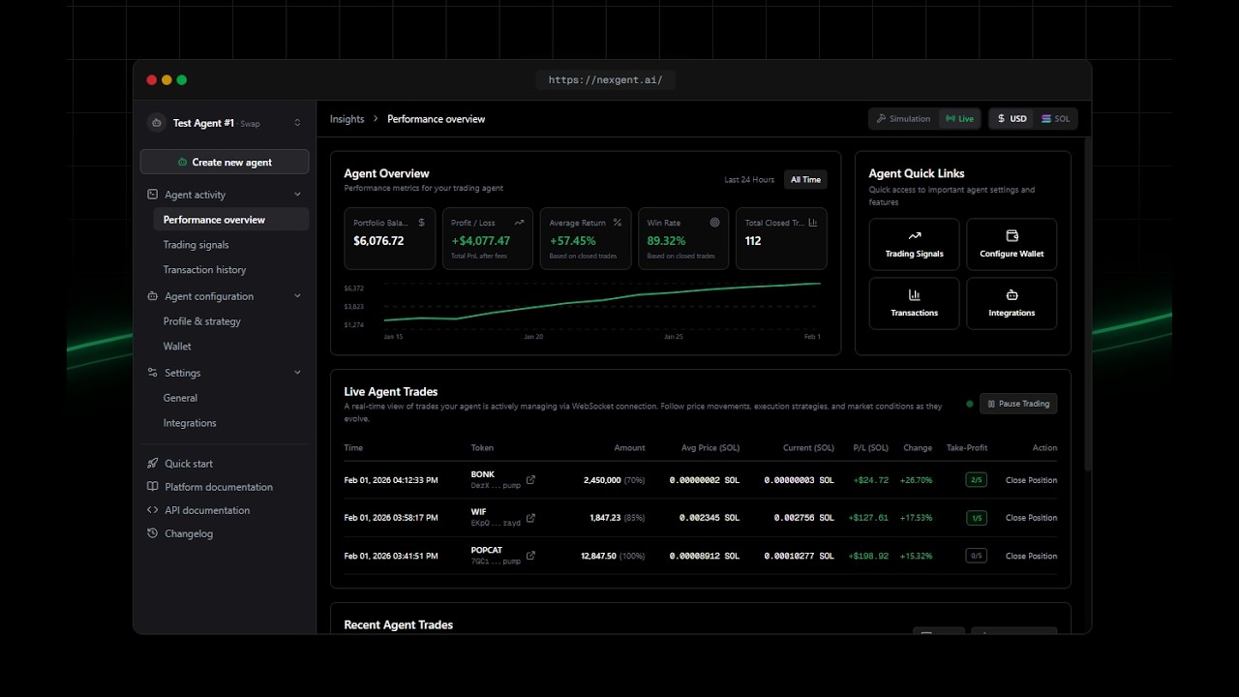Switch to Live mode
This screenshot has height=697, width=1239.
(x=959, y=119)
